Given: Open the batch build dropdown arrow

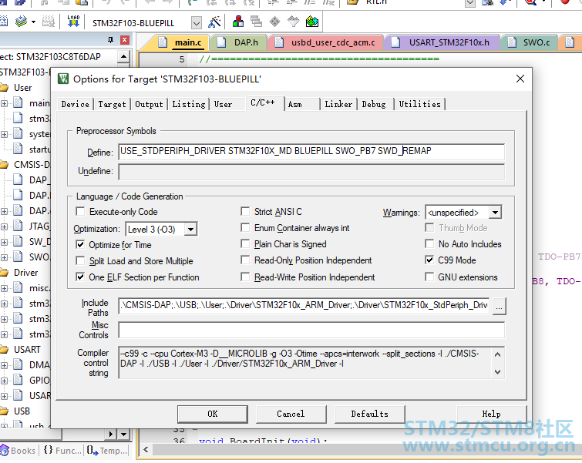Looking at the screenshot, I should coord(33,22).
